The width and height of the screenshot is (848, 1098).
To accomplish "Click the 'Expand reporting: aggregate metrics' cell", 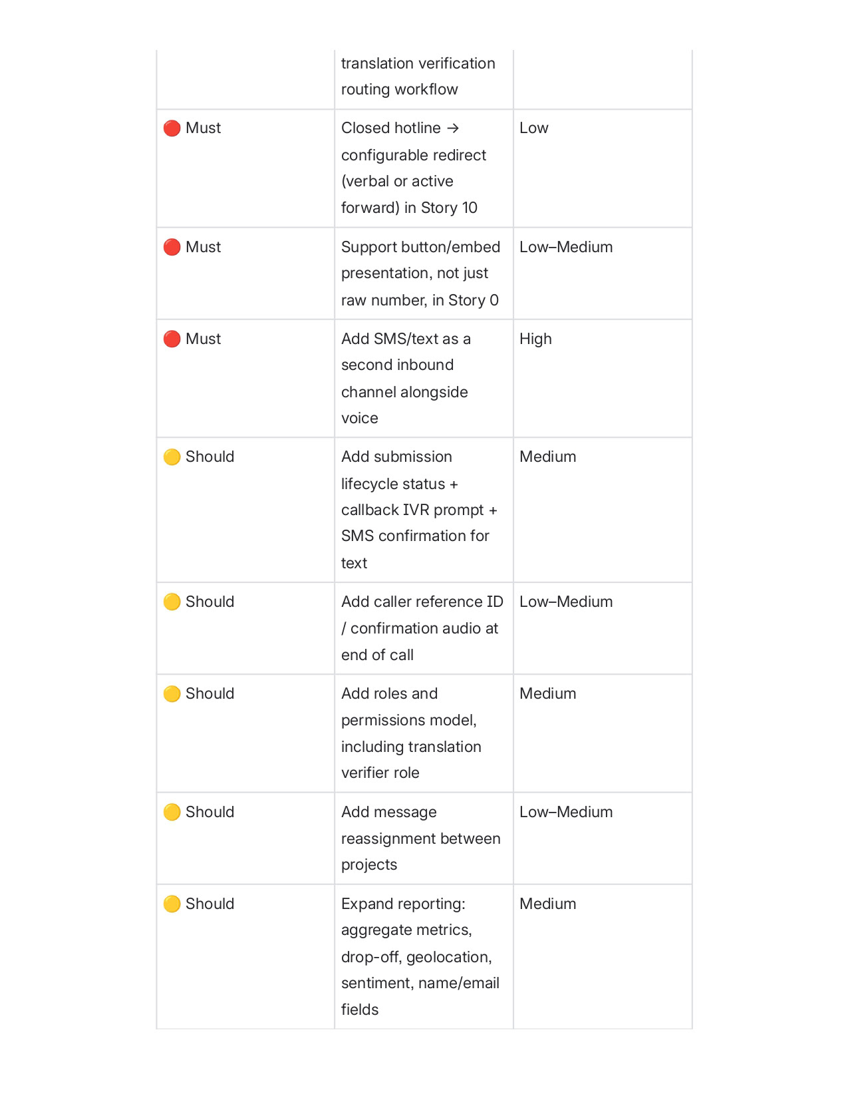I will (x=420, y=956).
